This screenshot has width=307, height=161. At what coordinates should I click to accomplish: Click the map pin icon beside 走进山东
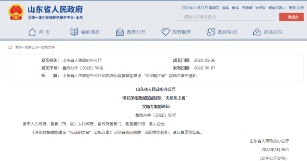257,32
